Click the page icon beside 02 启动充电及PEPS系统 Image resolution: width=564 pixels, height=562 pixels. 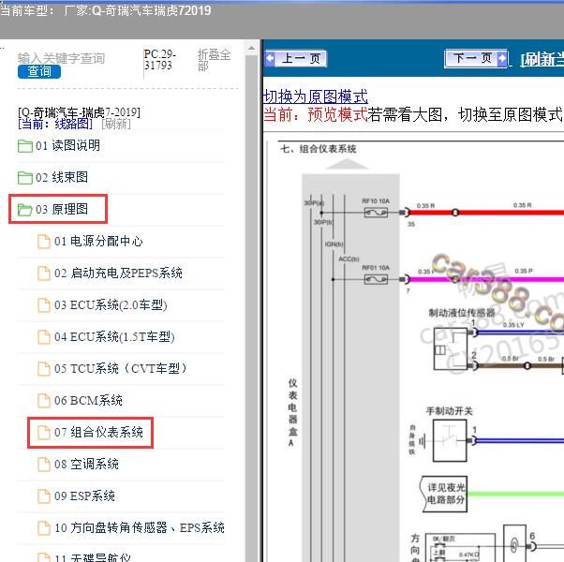point(44,274)
